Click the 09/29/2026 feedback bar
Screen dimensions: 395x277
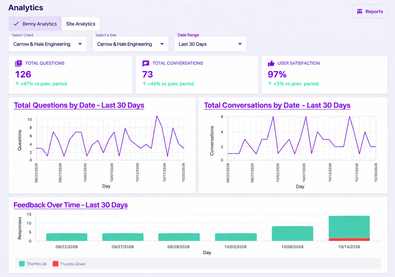[179, 237]
